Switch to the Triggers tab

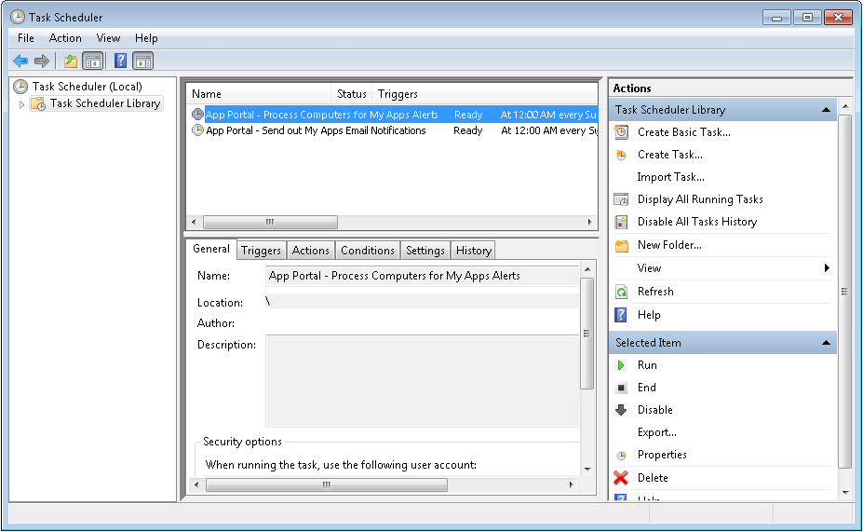coord(261,251)
